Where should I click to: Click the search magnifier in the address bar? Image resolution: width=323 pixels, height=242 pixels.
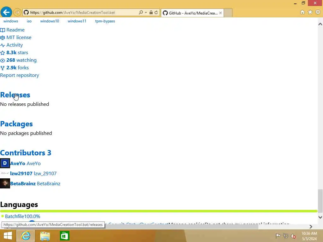pos(141,13)
